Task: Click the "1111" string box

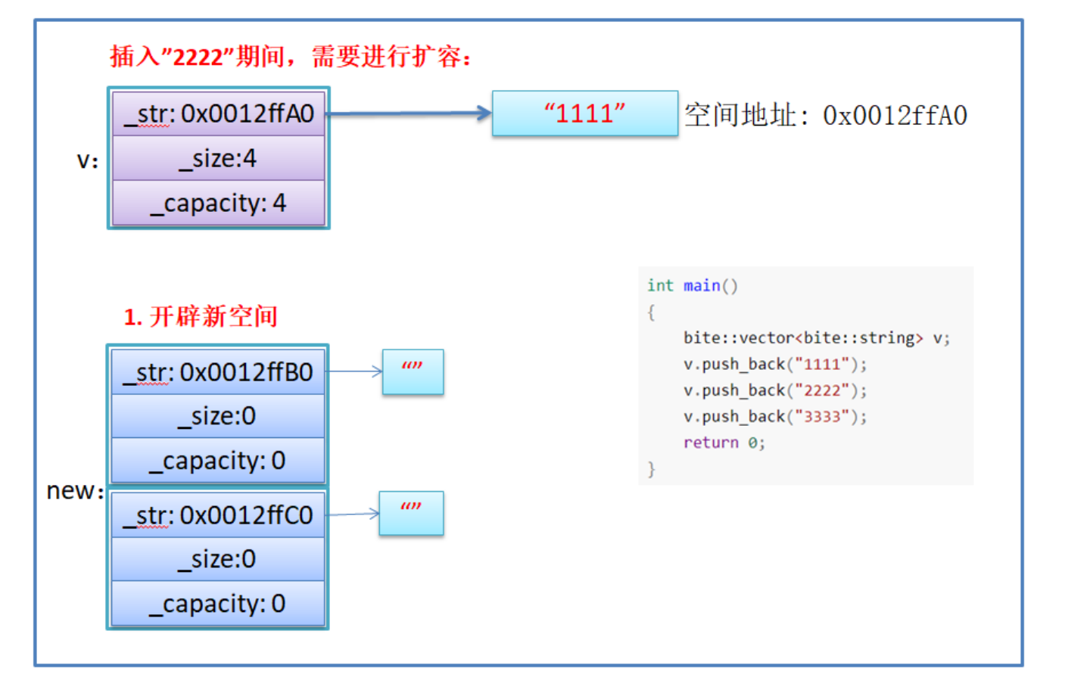Action: pos(584,113)
